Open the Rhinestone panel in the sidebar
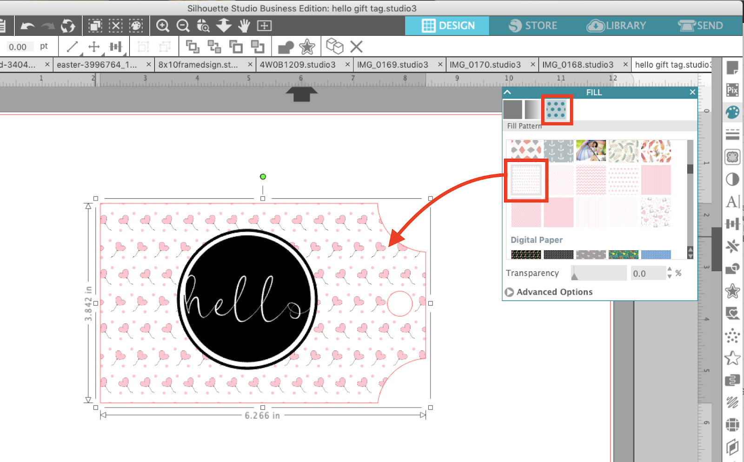 (x=732, y=336)
